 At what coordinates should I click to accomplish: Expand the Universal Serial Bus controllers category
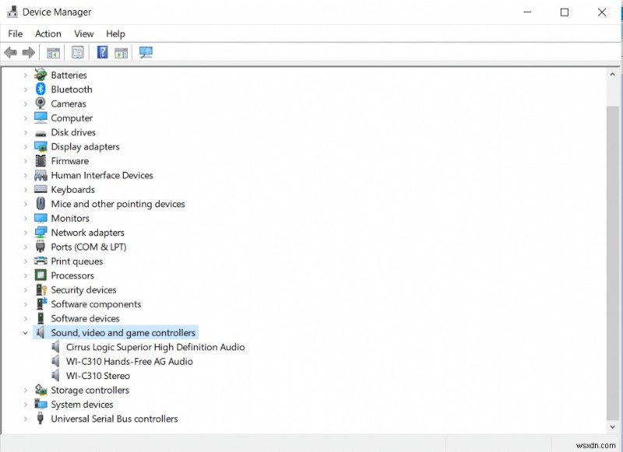(x=26, y=419)
